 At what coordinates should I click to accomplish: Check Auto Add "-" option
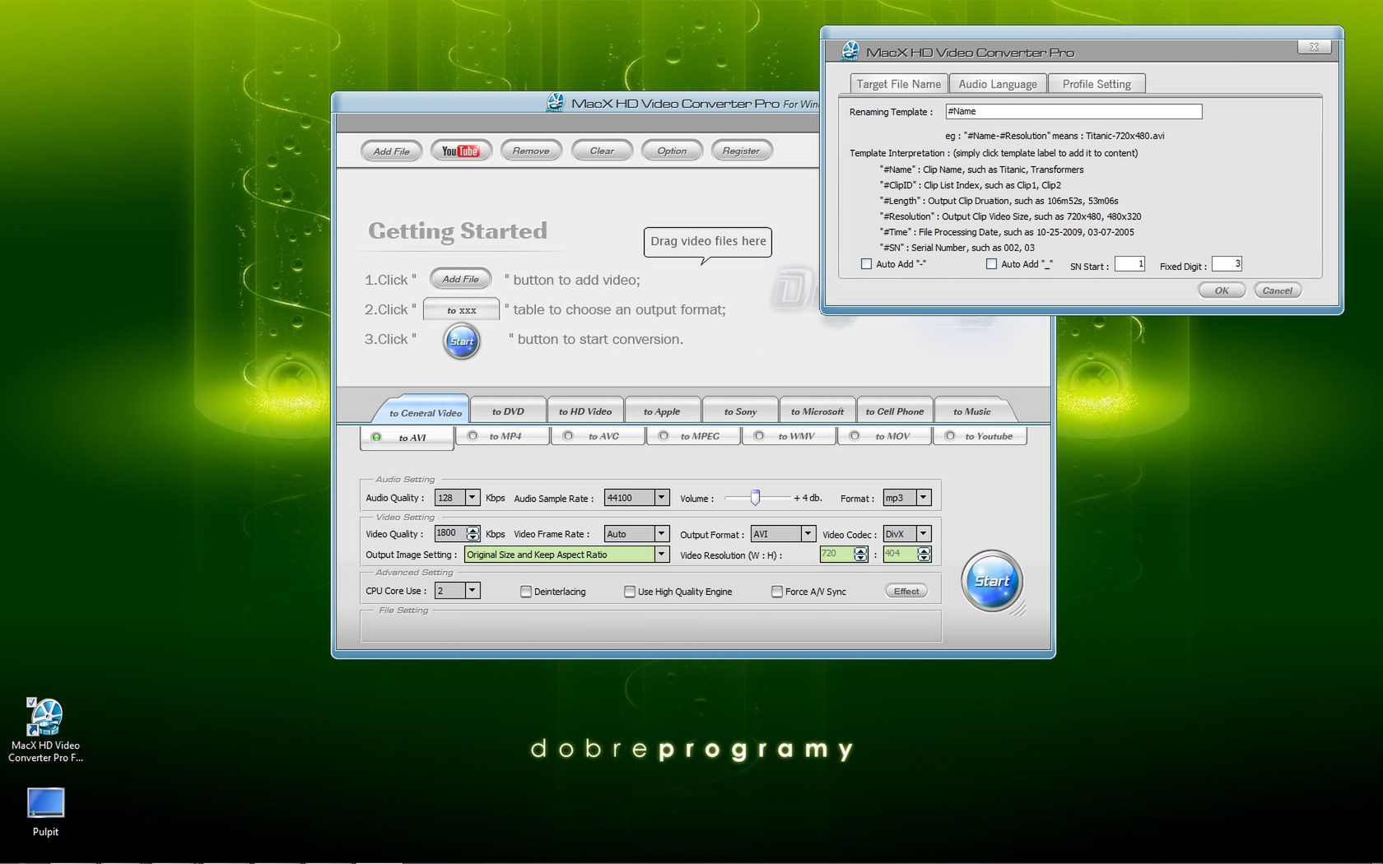(x=866, y=264)
